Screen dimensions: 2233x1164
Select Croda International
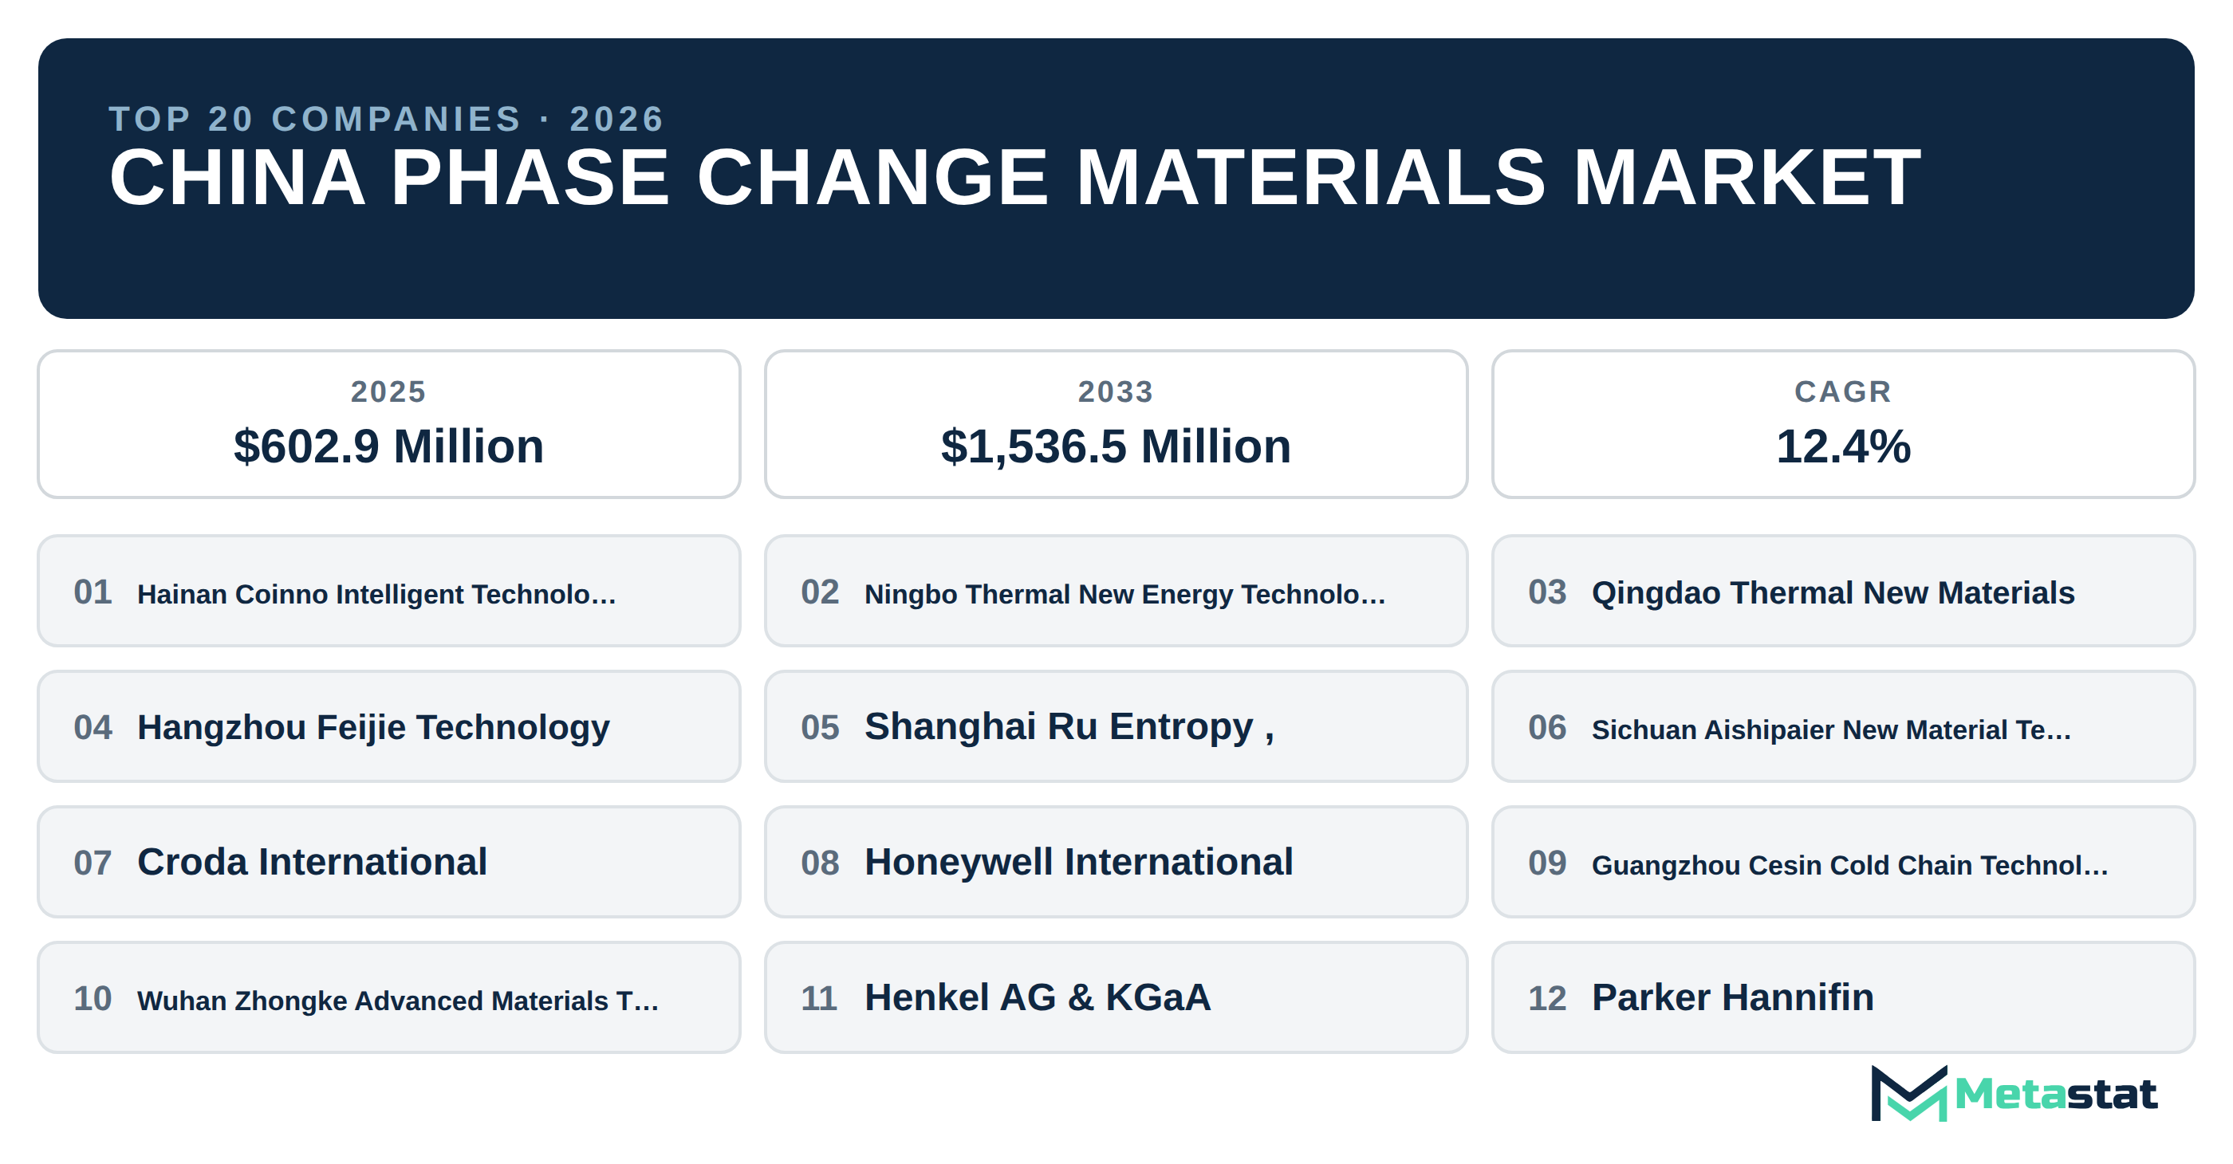tap(389, 863)
